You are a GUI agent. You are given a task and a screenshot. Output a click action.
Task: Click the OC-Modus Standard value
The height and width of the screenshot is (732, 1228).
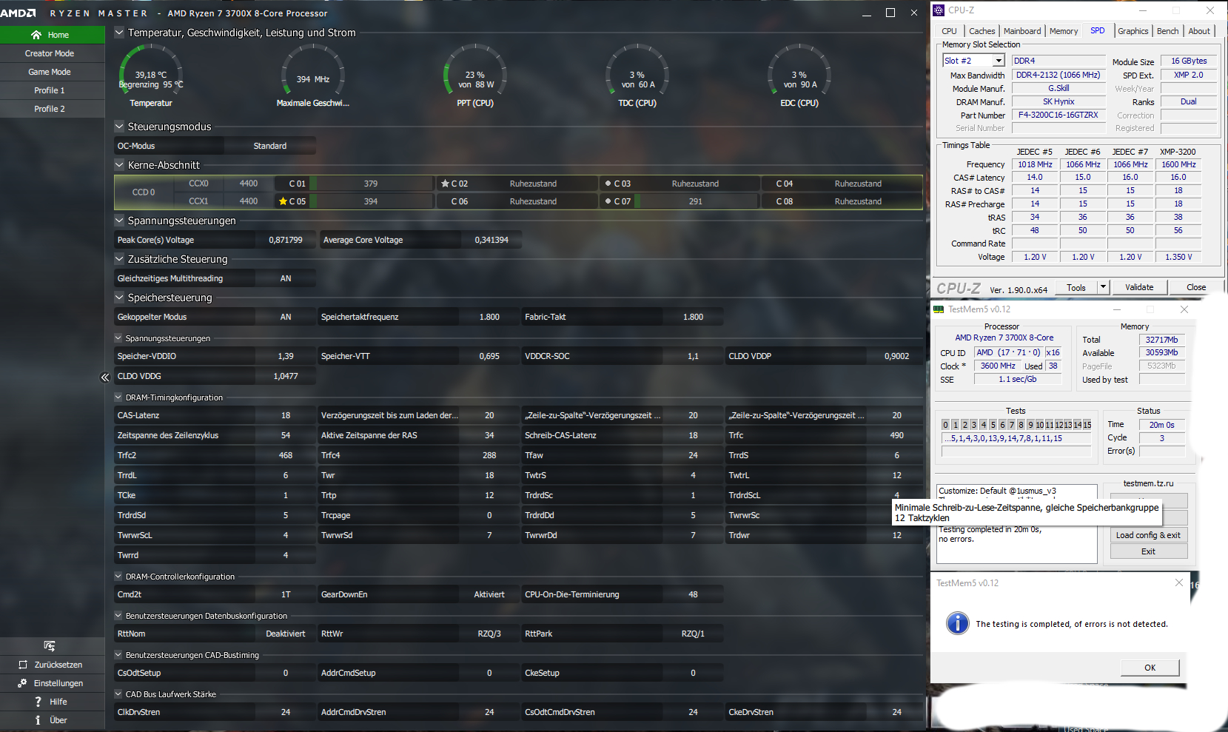tap(270, 146)
